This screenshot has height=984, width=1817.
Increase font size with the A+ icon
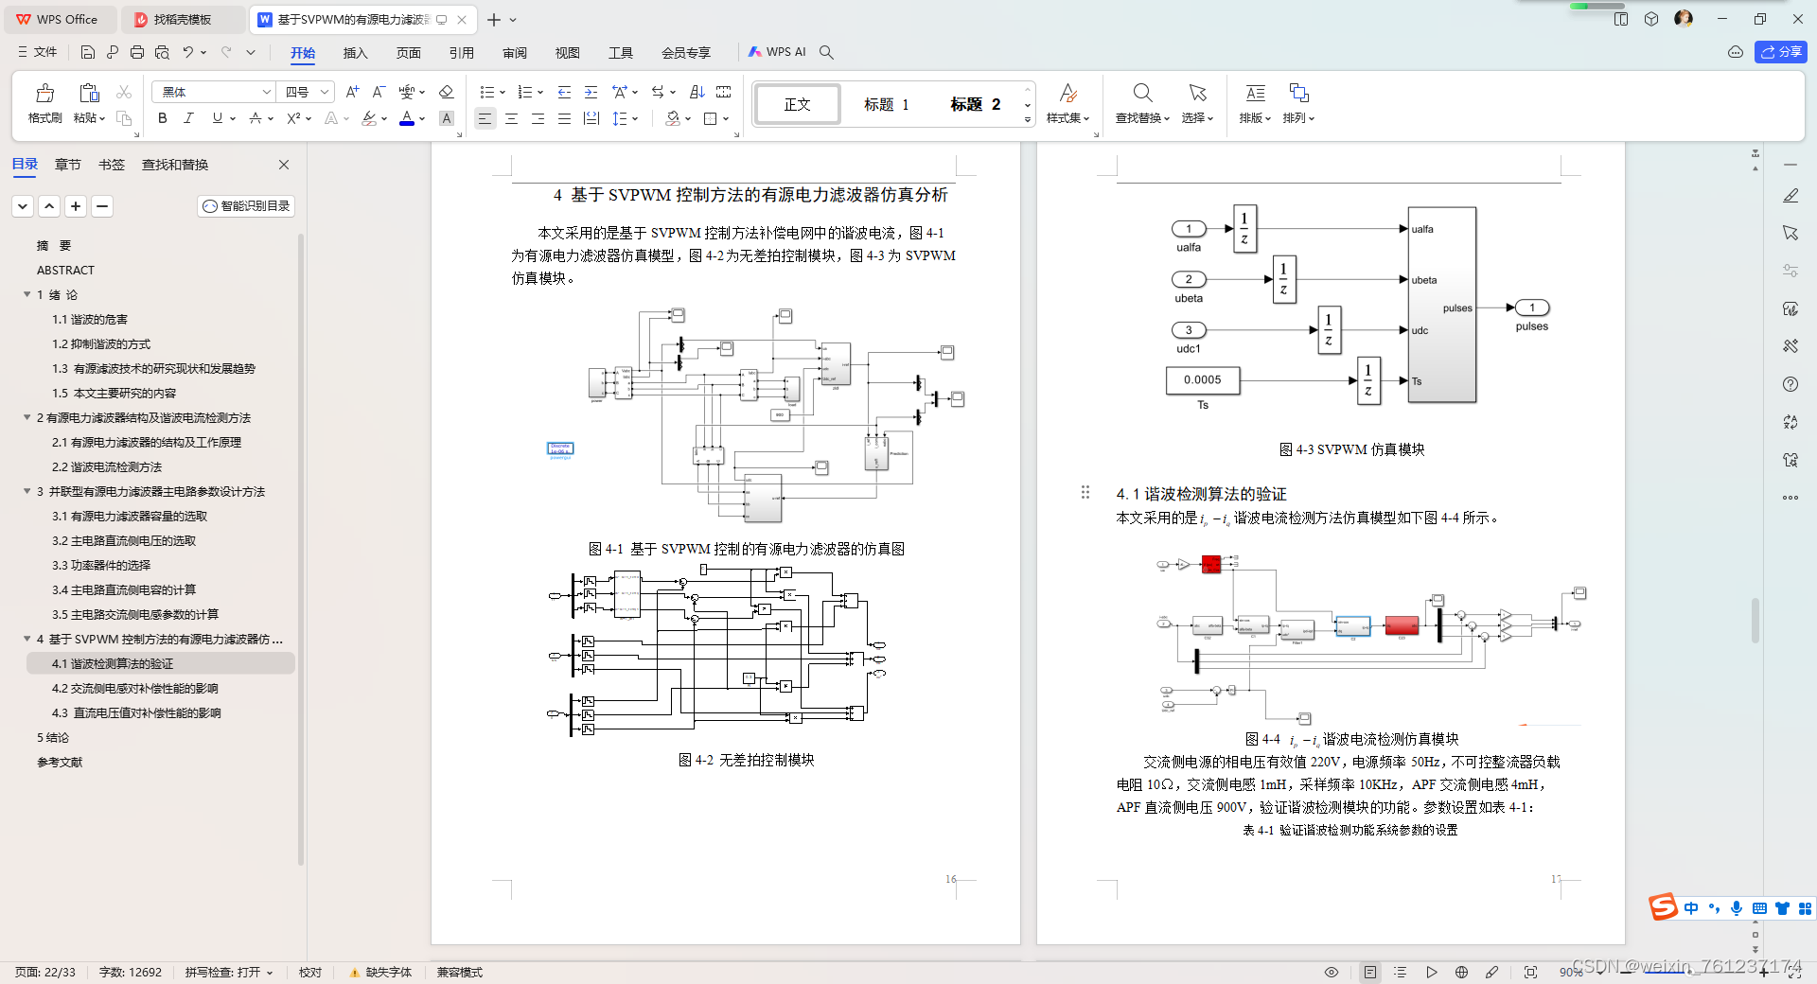[352, 92]
